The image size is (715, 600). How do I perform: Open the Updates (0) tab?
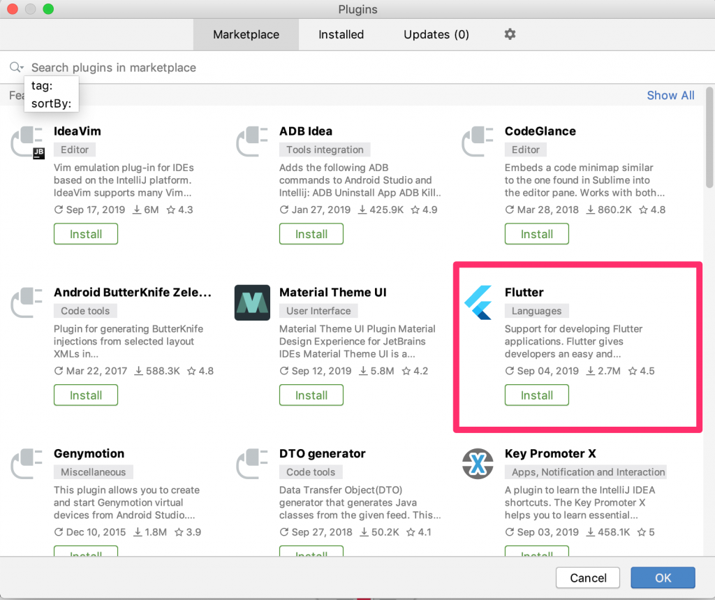(436, 35)
